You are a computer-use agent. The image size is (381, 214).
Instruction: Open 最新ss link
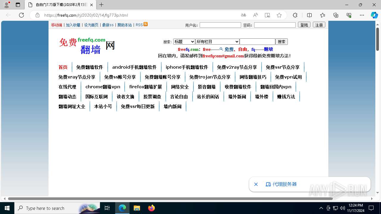tap(108, 25)
